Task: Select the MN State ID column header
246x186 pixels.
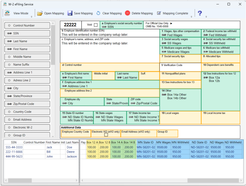Action: [146, 142]
